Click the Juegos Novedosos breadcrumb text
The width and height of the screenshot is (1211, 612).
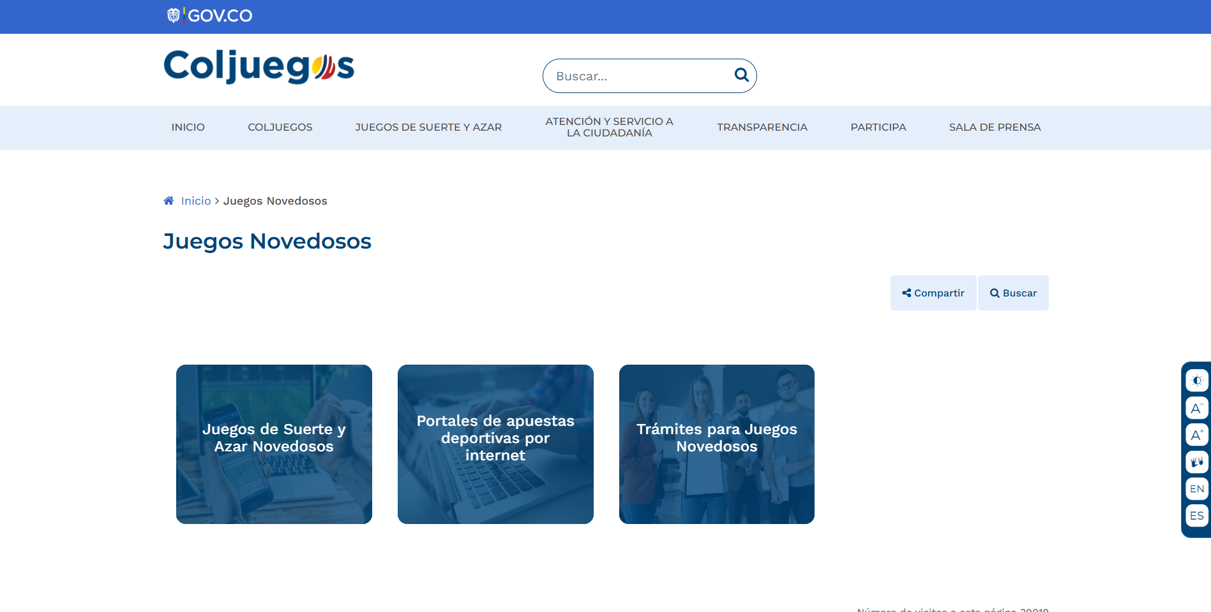275,201
